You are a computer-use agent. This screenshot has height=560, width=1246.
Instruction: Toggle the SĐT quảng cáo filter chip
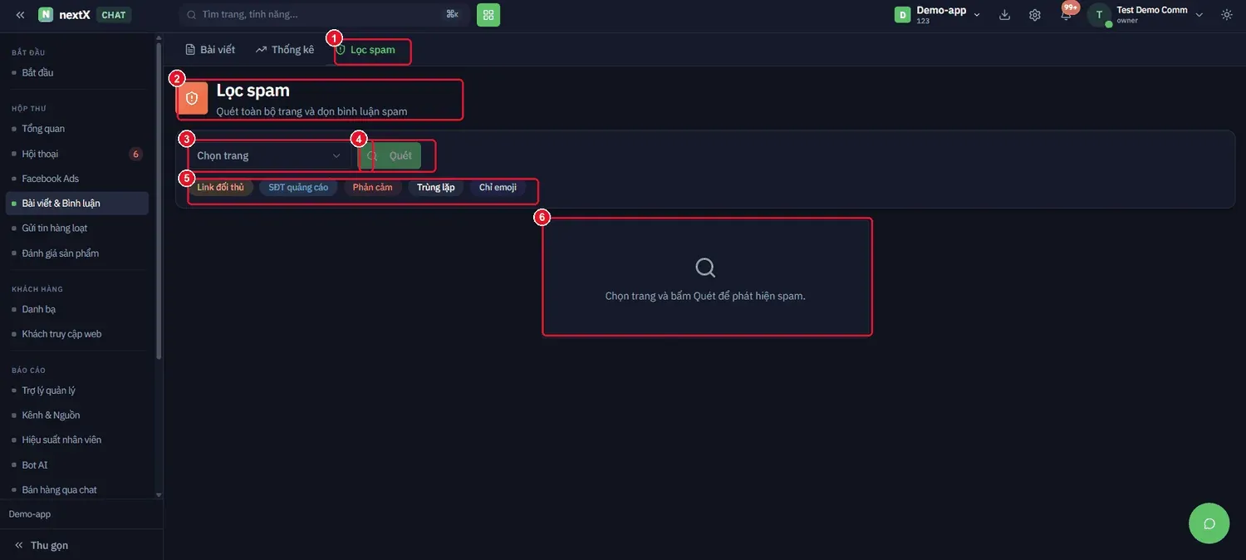click(x=298, y=188)
